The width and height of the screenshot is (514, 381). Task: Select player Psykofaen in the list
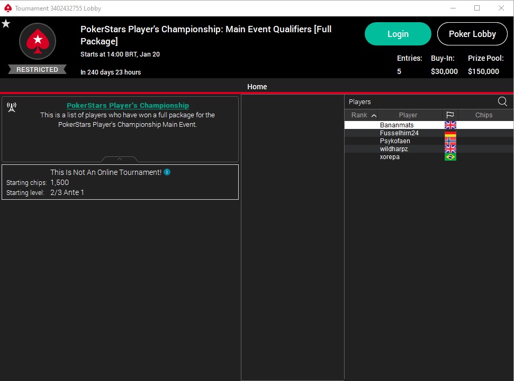coord(395,141)
